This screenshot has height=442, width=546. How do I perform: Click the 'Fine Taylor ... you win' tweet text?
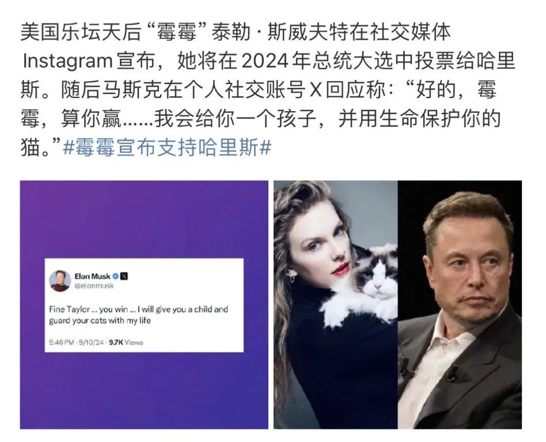tap(139, 315)
